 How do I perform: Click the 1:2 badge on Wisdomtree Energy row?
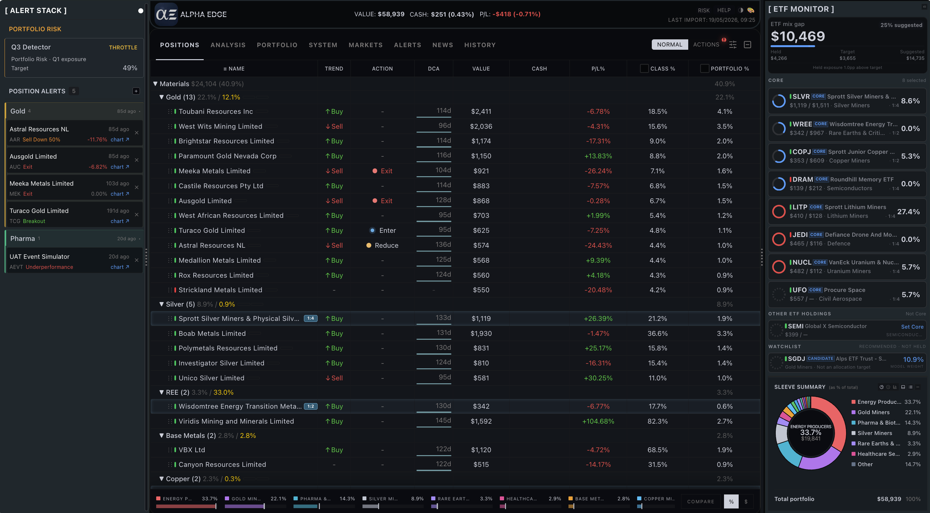click(x=310, y=406)
